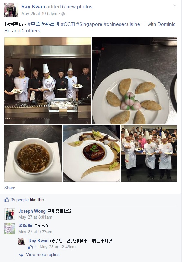This screenshot has height=262, width=182.
Task: Open the fried dumplings plate photo
Action: click(x=134, y=81)
